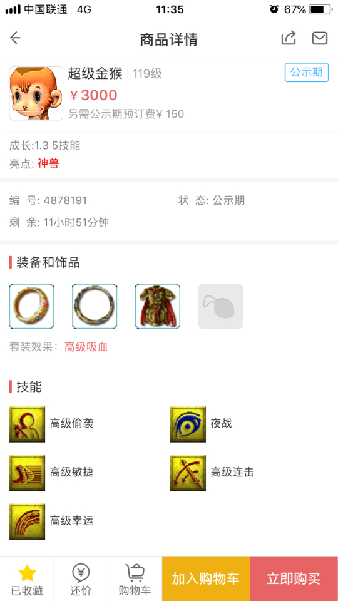Open the 购物车 cart icon
338x601 pixels.
[135, 579]
